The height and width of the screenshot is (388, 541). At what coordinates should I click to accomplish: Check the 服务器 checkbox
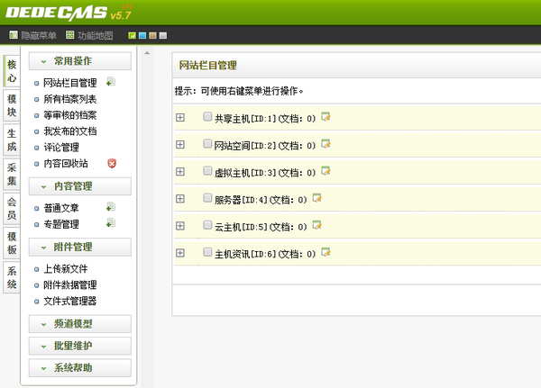click(207, 198)
